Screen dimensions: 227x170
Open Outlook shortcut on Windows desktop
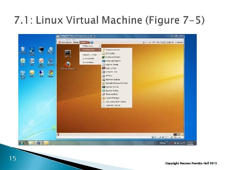pyautogui.click(x=32, y=74)
